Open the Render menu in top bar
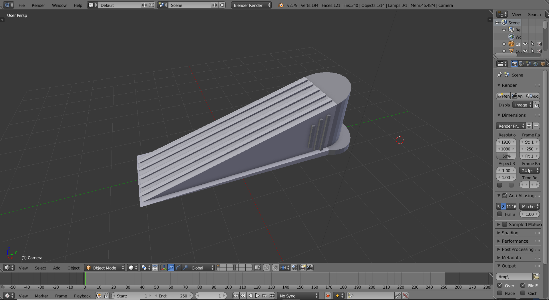 [38, 5]
